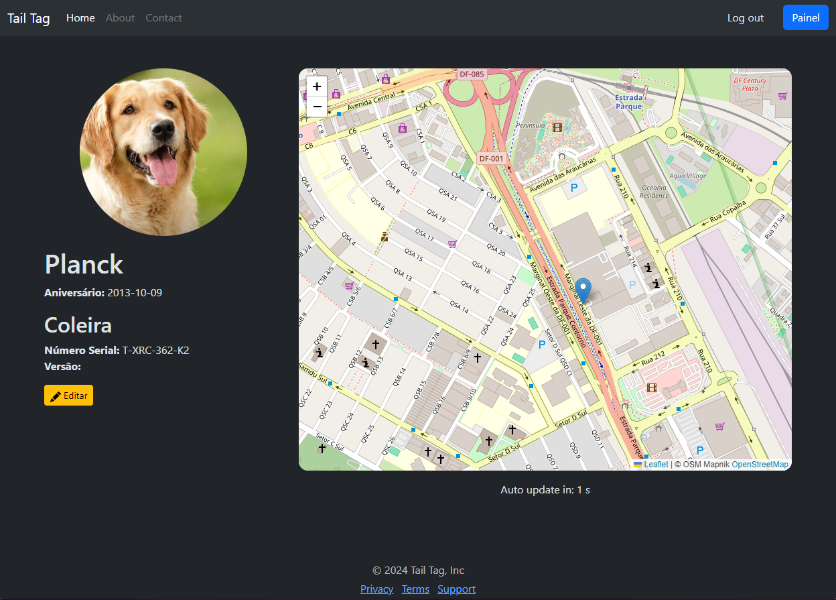
Task: Click the blue location pin marker
Action: [x=583, y=291]
